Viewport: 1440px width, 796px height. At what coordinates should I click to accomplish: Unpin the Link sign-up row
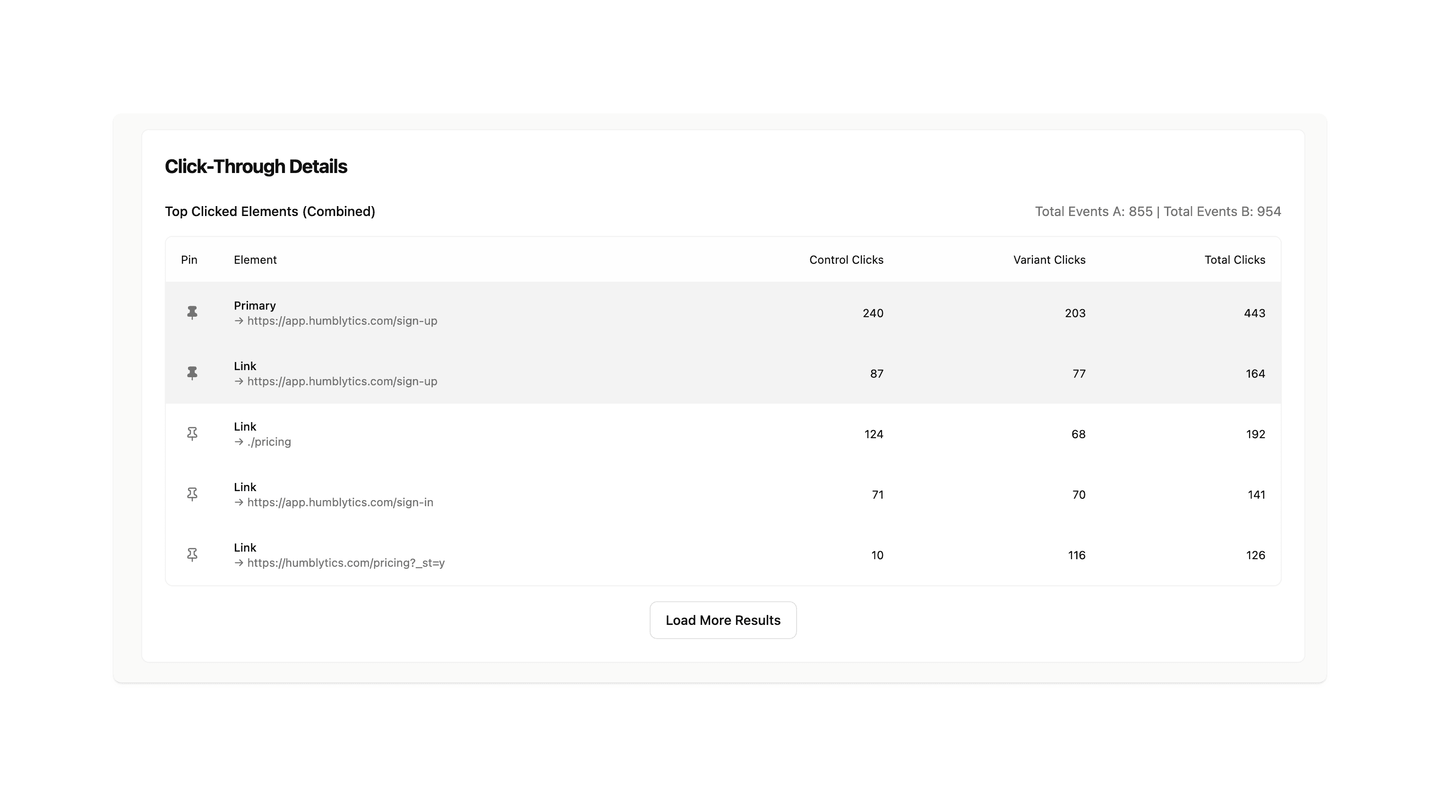coord(192,373)
